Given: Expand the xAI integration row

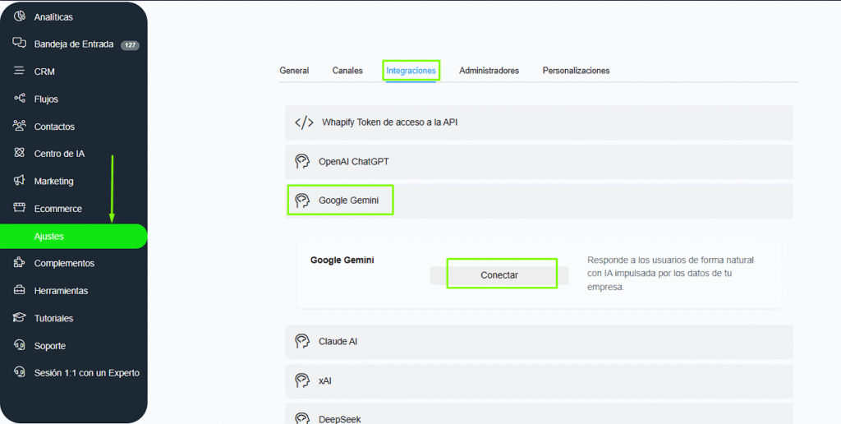Looking at the screenshot, I should 539,381.
